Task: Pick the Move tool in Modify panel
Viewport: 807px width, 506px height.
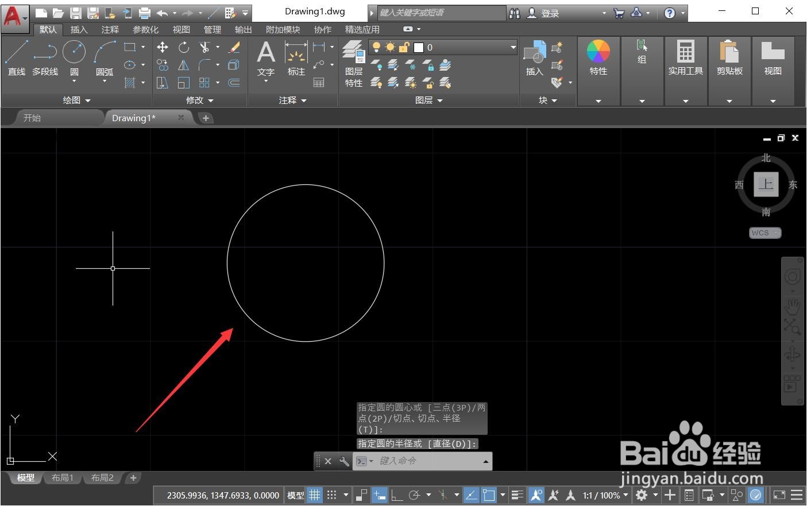Action: [x=163, y=47]
